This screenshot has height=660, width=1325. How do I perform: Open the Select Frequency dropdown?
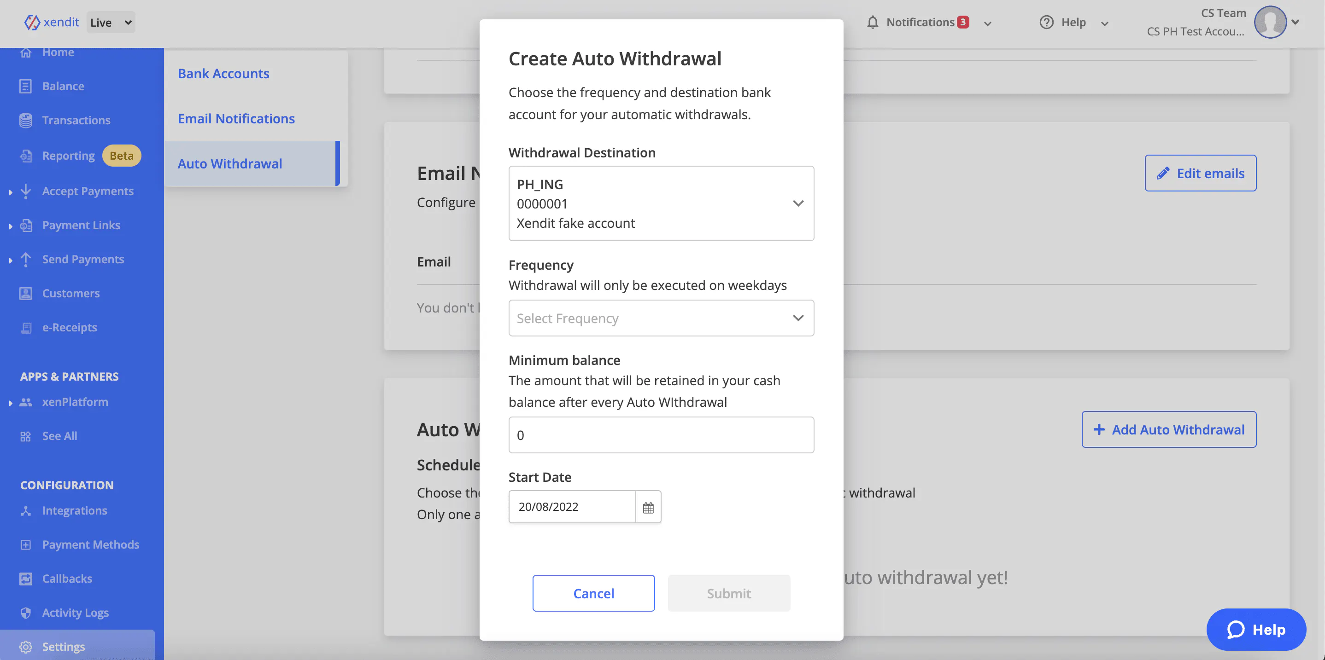point(661,318)
